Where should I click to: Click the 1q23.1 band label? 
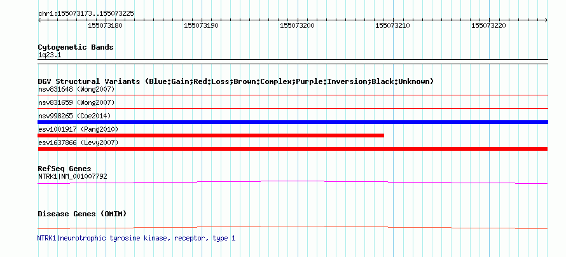pos(50,55)
